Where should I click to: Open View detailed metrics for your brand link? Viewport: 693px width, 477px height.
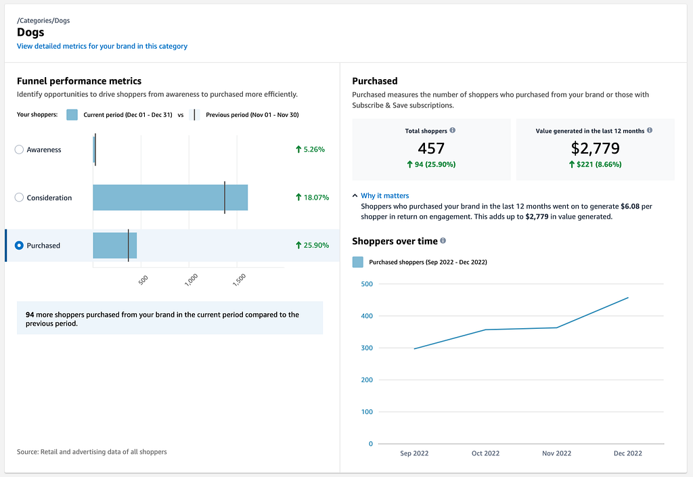102,46
